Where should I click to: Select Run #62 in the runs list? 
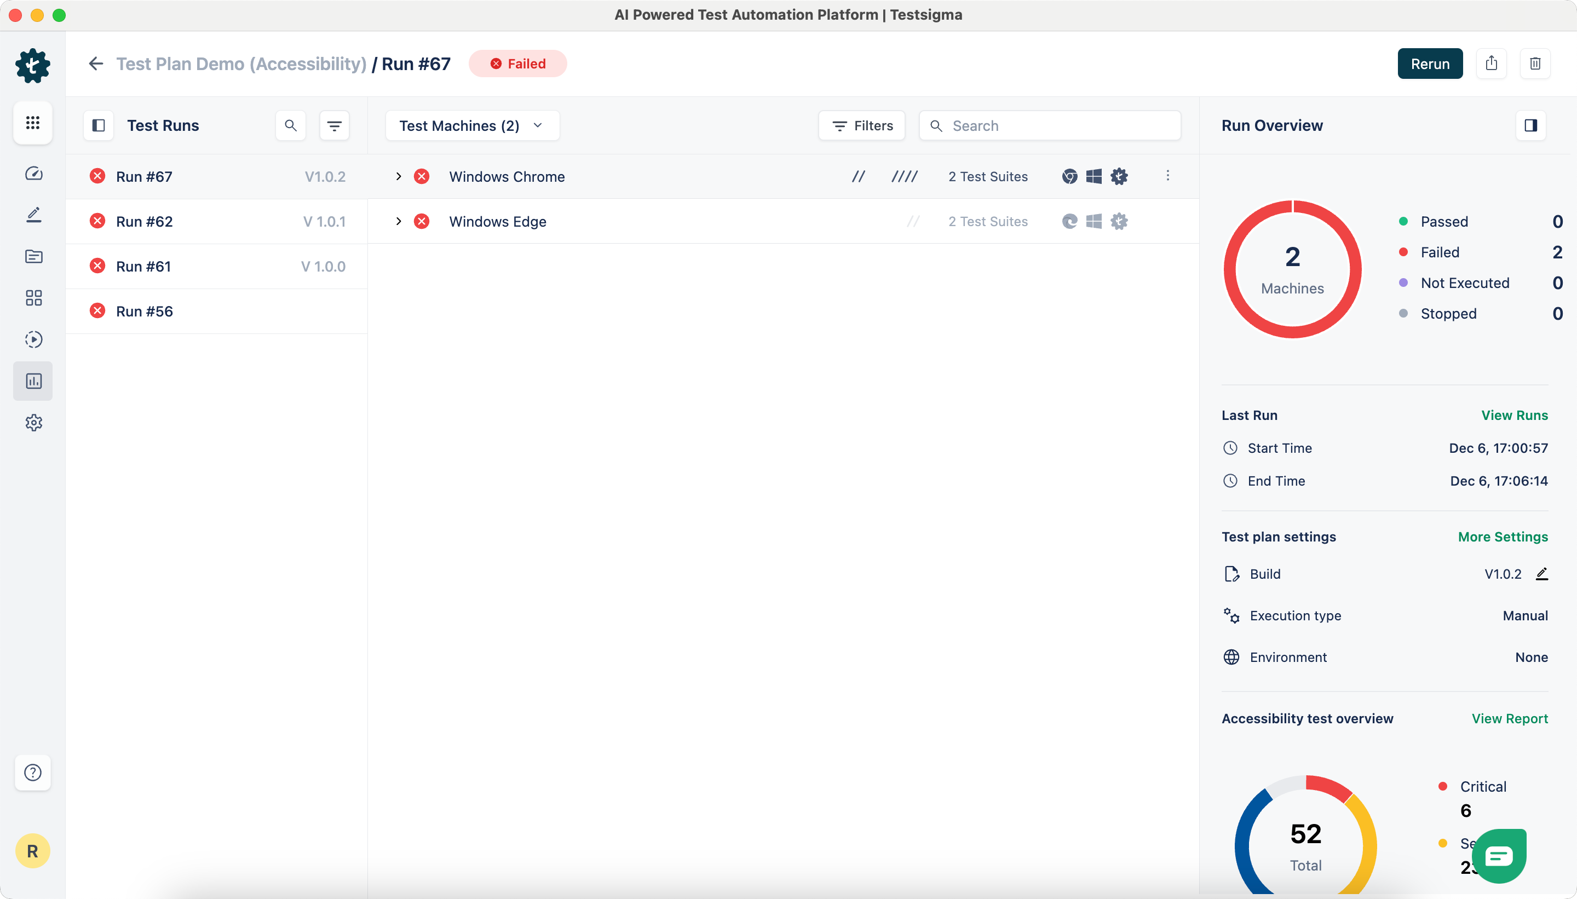point(145,222)
